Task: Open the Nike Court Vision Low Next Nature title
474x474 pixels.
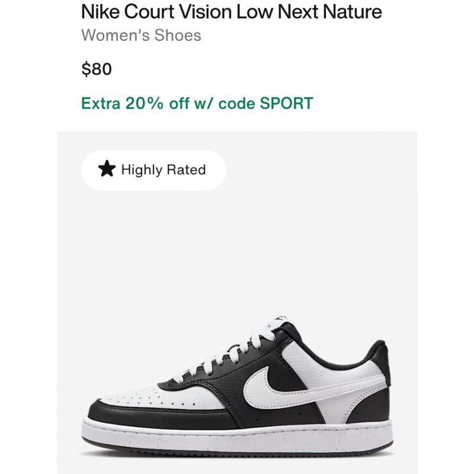Action: coord(232,12)
